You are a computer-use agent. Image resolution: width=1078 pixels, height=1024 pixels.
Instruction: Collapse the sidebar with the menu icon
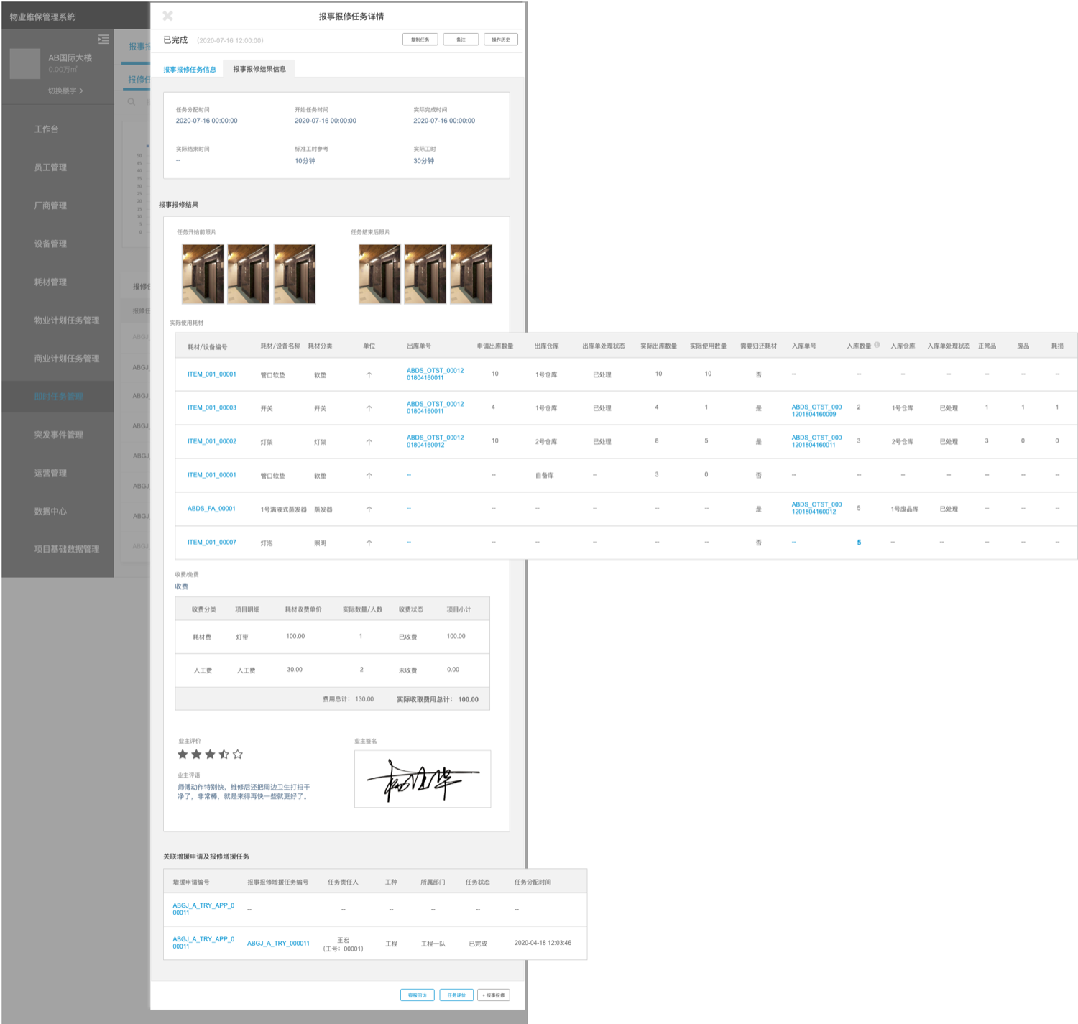click(104, 39)
